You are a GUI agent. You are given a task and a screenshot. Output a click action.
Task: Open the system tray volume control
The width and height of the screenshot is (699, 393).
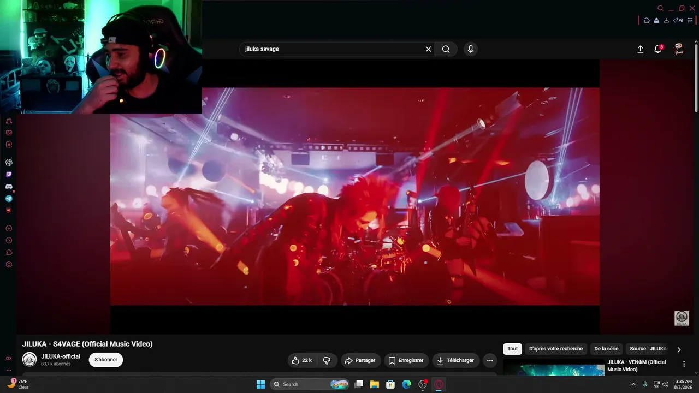(x=665, y=384)
